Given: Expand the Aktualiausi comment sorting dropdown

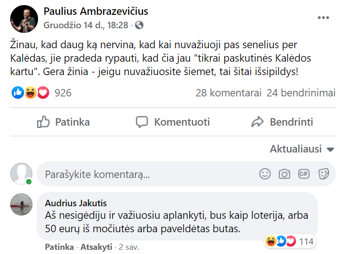Looking at the screenshot, I should click(x=302, y=149).
